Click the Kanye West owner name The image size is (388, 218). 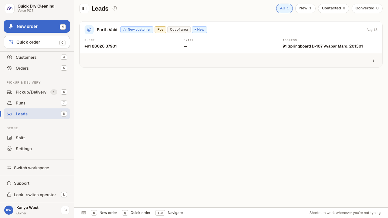[27, 208]
